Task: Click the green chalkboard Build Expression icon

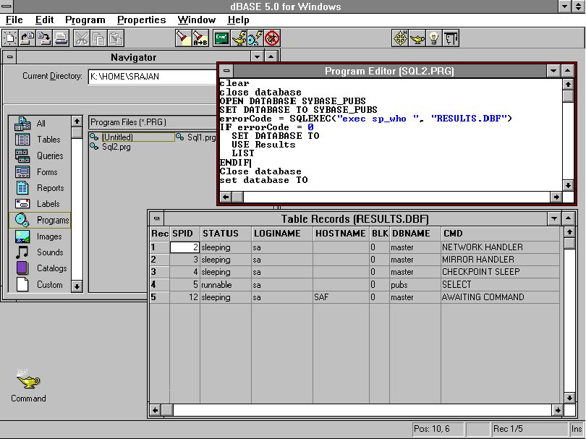Action: click(x=221, y=38)
